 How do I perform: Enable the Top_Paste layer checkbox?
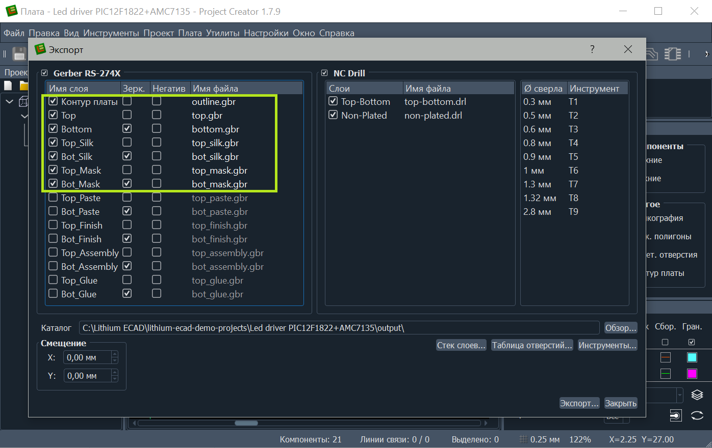(x=53, y=198)
